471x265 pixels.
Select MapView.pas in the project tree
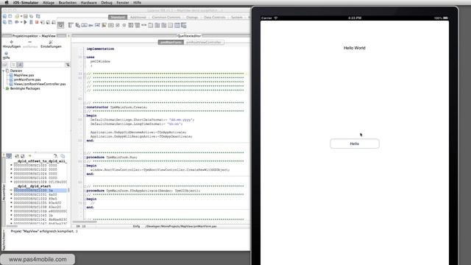24,75
